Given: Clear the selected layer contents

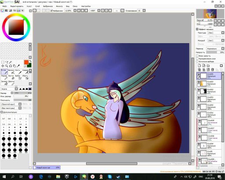Looking at the screenshot, I should coord(208,70).
